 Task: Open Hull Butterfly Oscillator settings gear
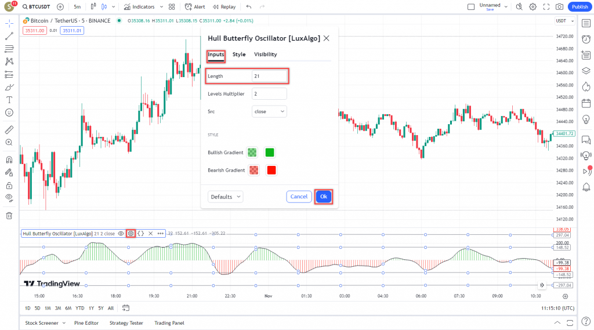coord(131,234)
